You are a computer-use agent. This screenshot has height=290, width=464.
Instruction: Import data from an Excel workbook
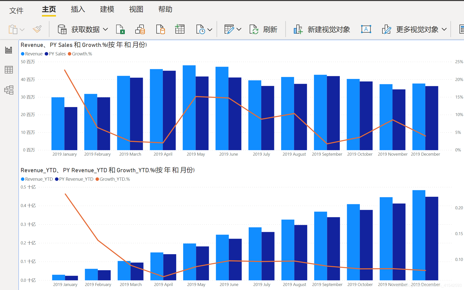120,29
